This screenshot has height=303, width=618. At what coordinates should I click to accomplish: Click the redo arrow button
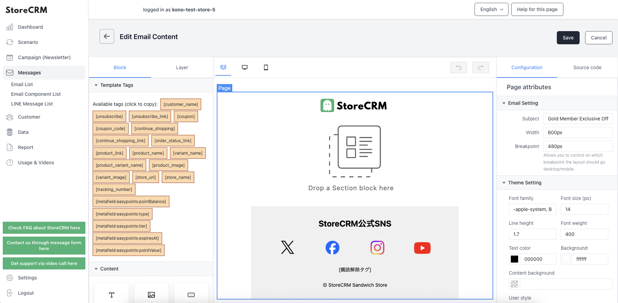(481, 67)
